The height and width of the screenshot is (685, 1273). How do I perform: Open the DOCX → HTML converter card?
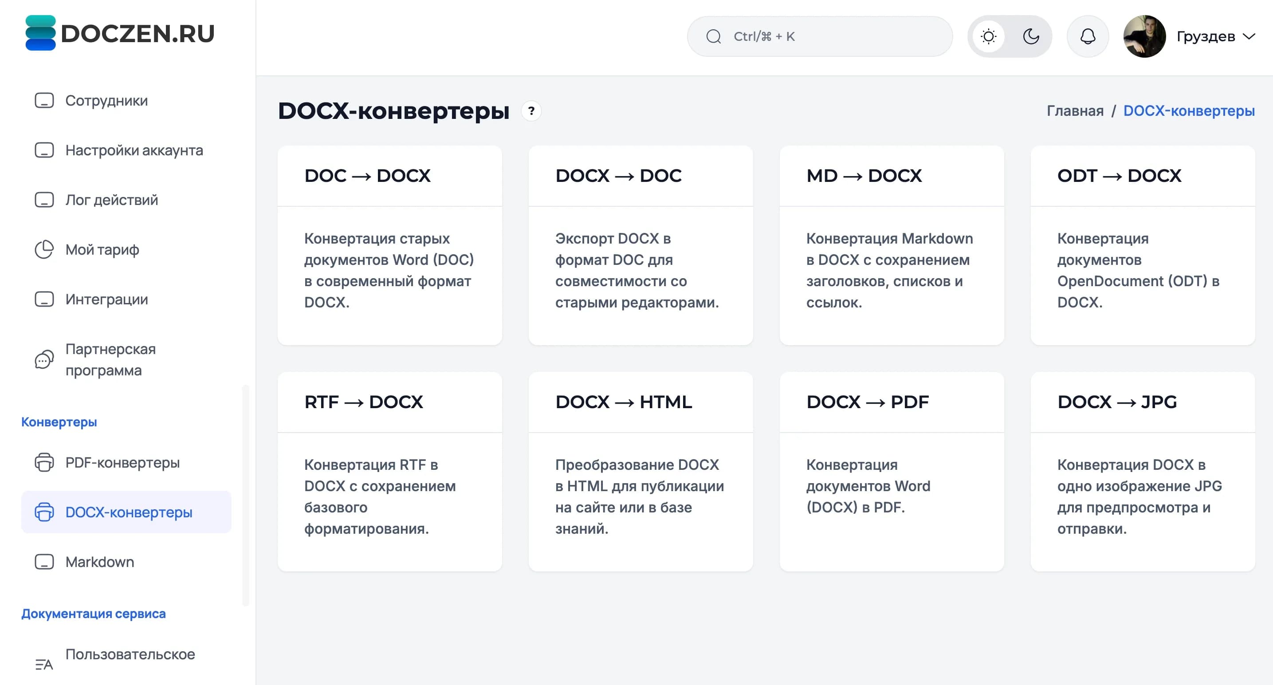640,472
